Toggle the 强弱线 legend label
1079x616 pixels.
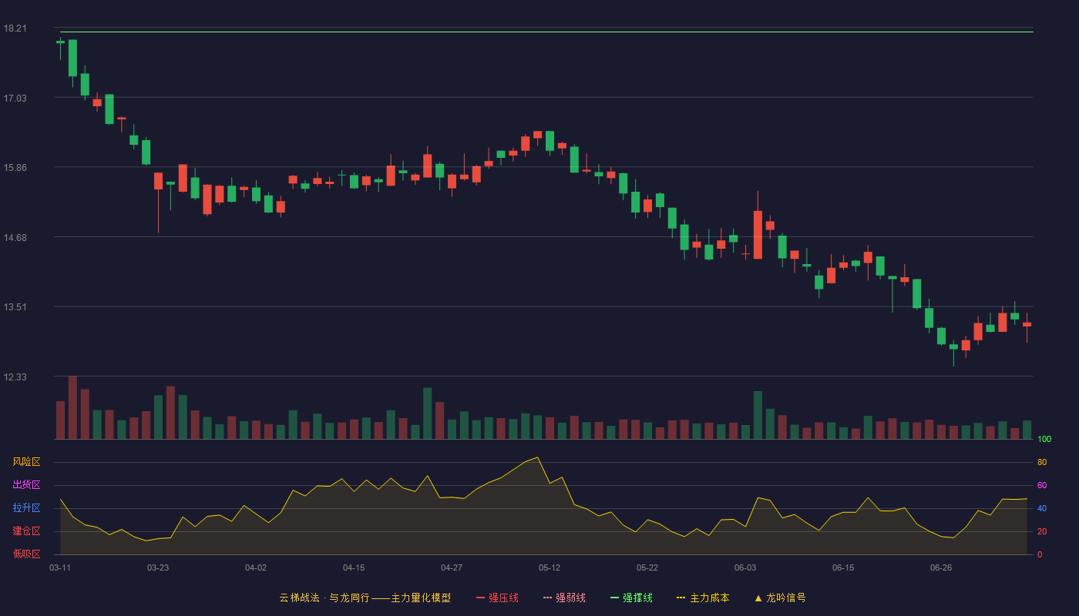coord(570,598)
